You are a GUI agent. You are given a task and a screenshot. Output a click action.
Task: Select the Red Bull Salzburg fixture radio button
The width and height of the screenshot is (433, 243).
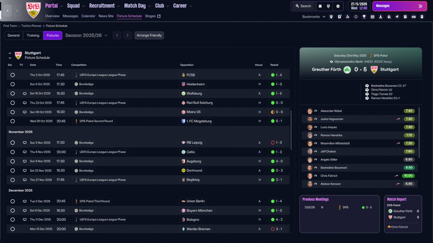tap(13, 103)
